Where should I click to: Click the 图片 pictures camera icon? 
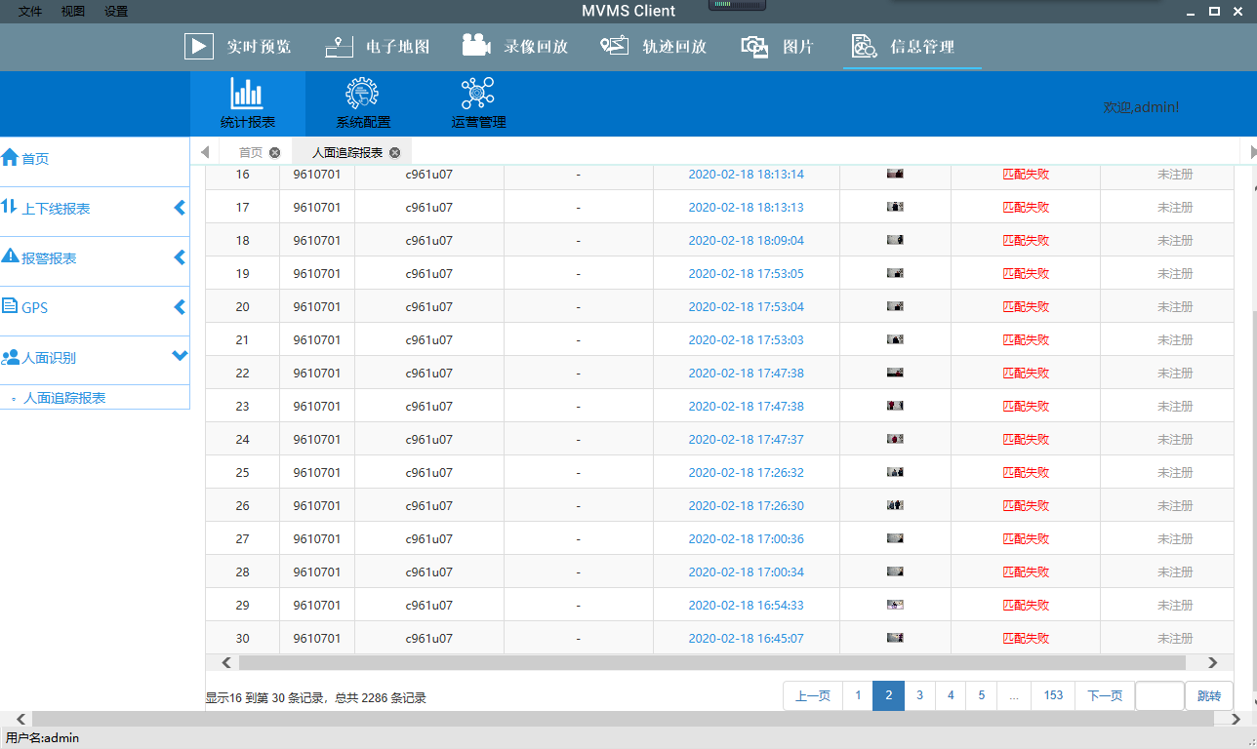pyautogui.click(x=754, y=47)
